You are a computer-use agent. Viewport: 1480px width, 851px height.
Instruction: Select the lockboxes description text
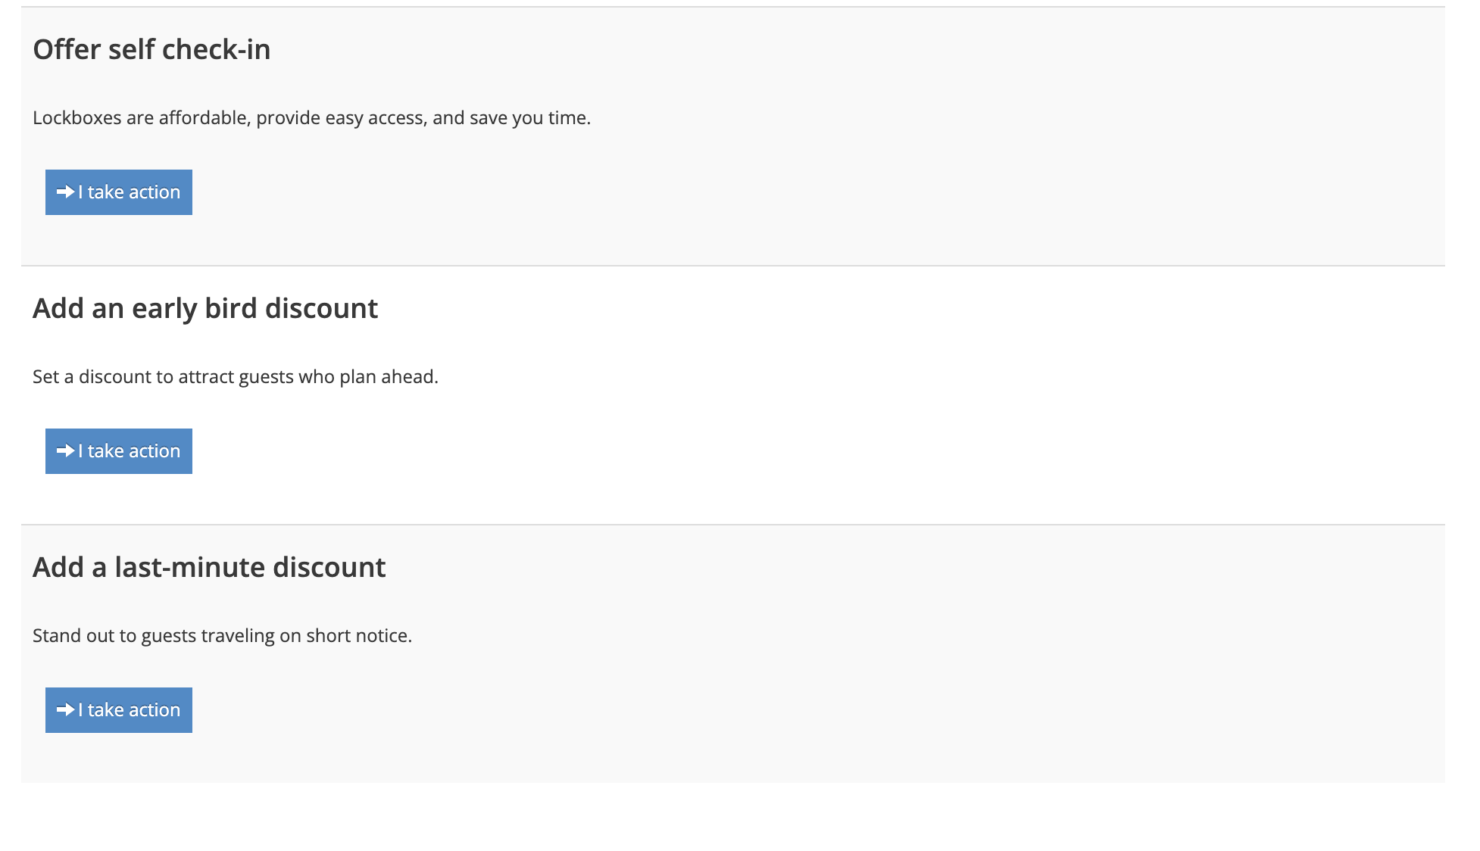[x=311, y=117]
